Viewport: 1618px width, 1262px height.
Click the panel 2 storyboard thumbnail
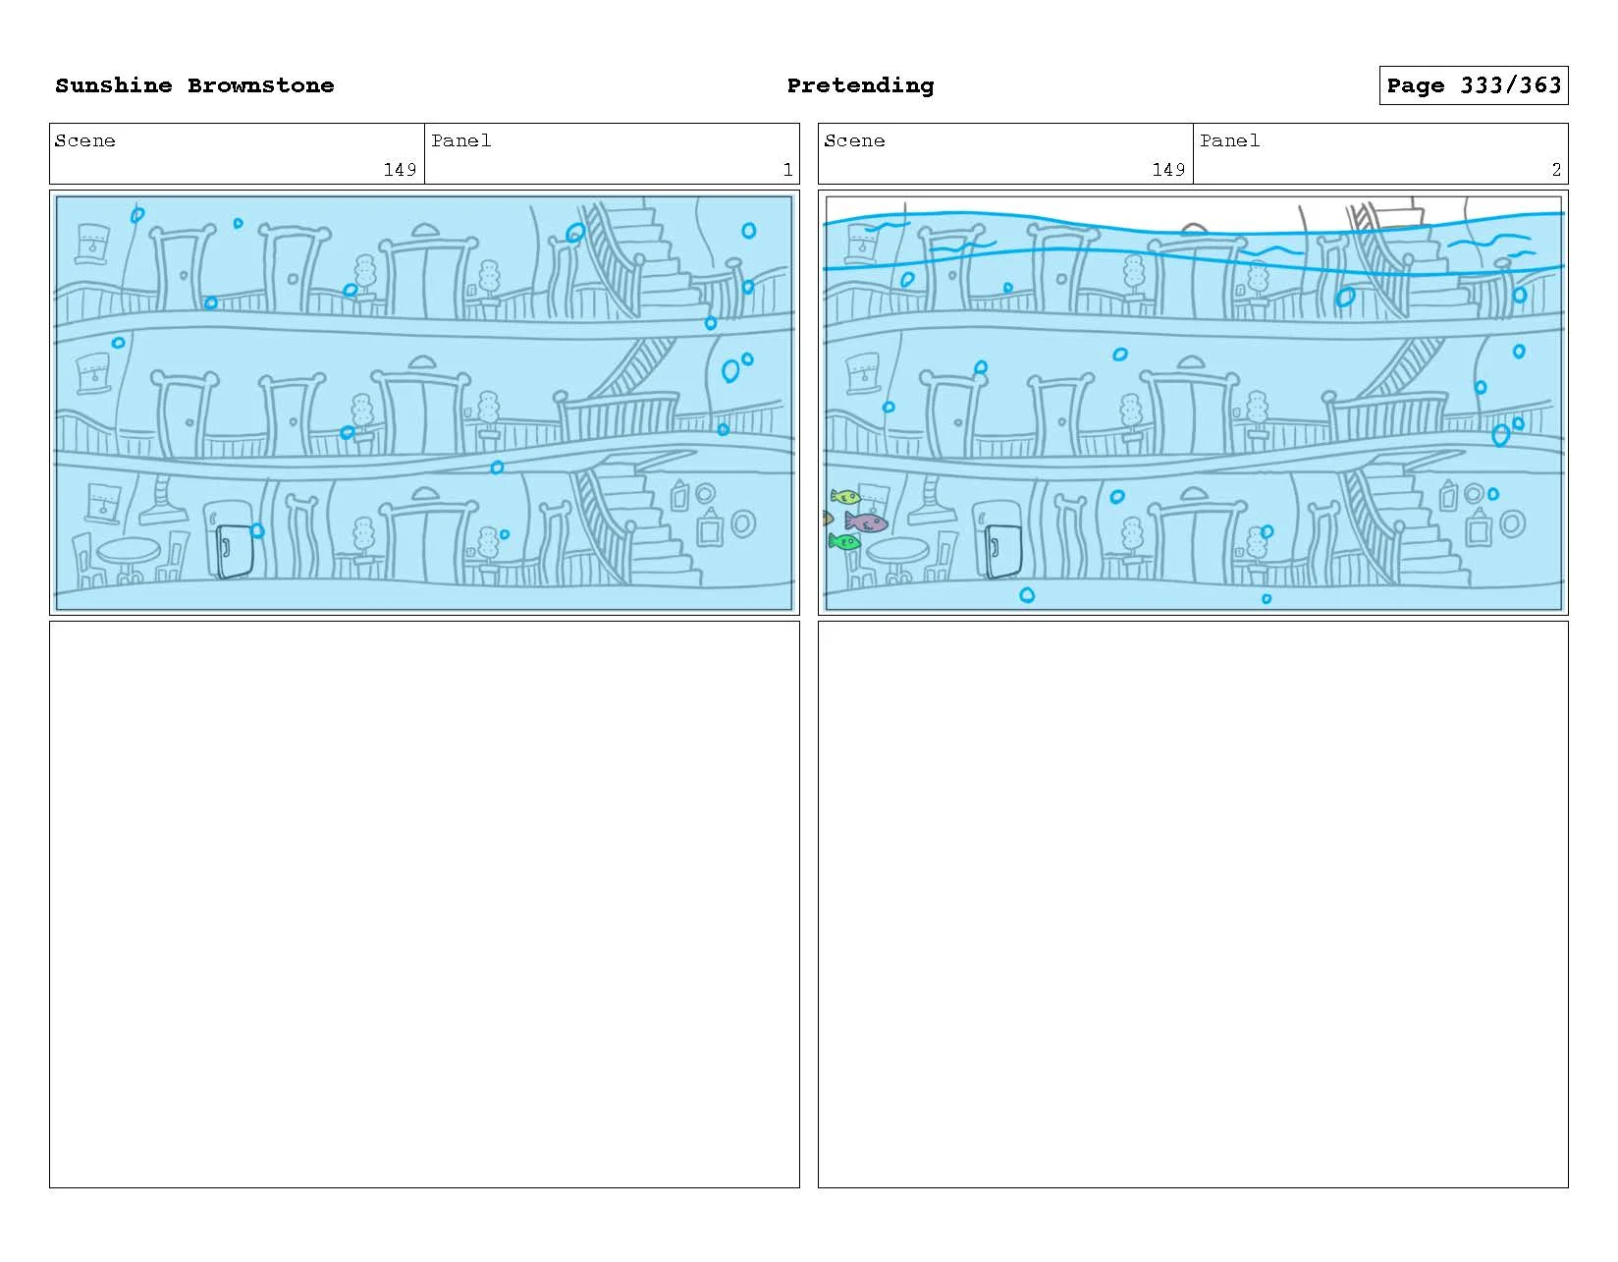click(x=1193, y=403)
